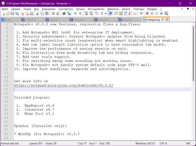
Task: Pin the change.log tab
Action: 163,19
